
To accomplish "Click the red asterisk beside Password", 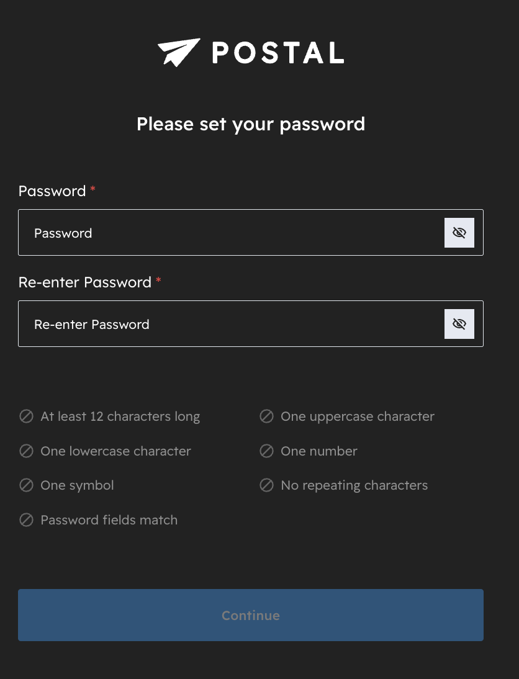I will point(92,187).
